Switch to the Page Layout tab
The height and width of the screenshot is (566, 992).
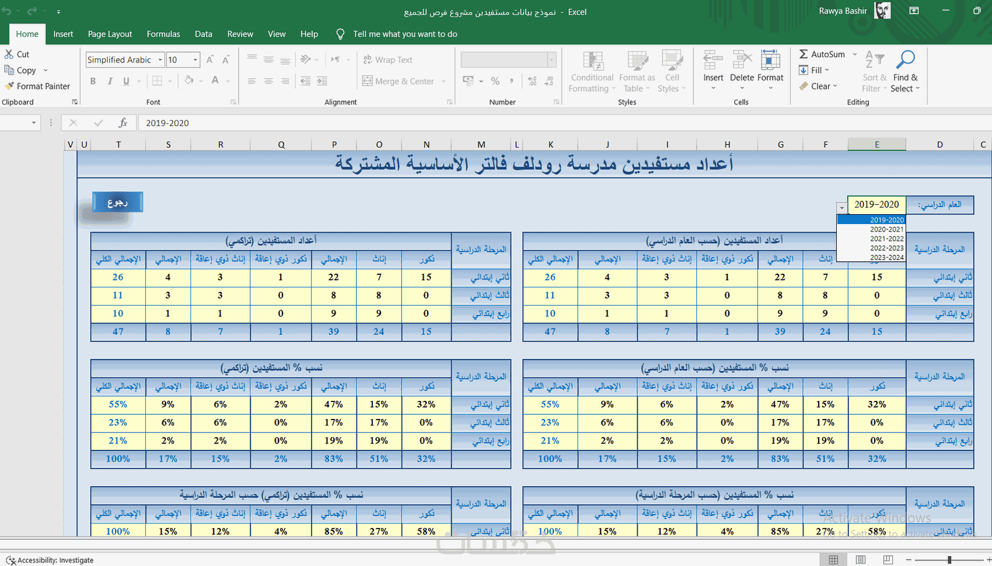point(110,34)
